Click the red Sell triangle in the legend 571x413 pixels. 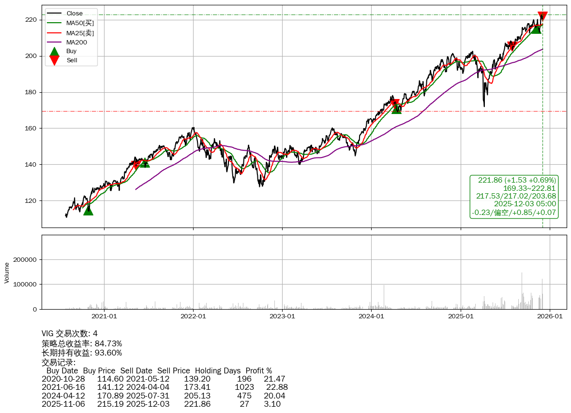[55, 60]
